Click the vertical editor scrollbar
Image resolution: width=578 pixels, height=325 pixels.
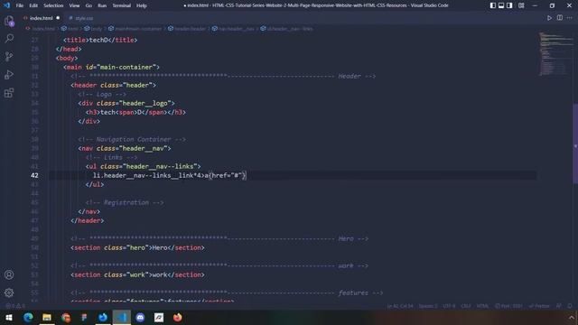(575, 144)
